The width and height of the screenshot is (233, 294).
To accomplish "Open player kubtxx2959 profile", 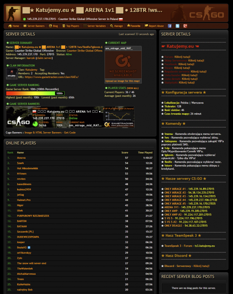I will 24,190.
